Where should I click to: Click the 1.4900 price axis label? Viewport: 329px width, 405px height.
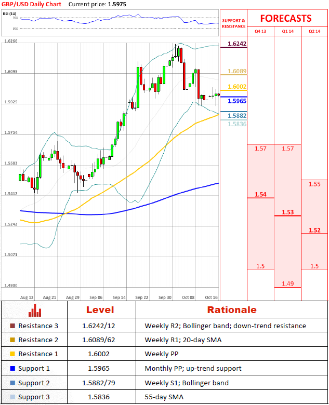click(11, 286)
